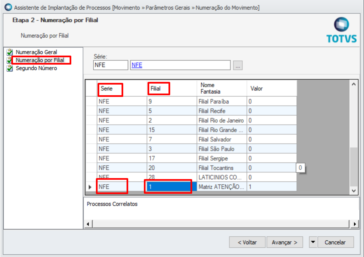The width and height of the screenshot is (364, 257).
Task: Click the grid's vertical scrollbar down arrow
Action: [x=354, y=191]
